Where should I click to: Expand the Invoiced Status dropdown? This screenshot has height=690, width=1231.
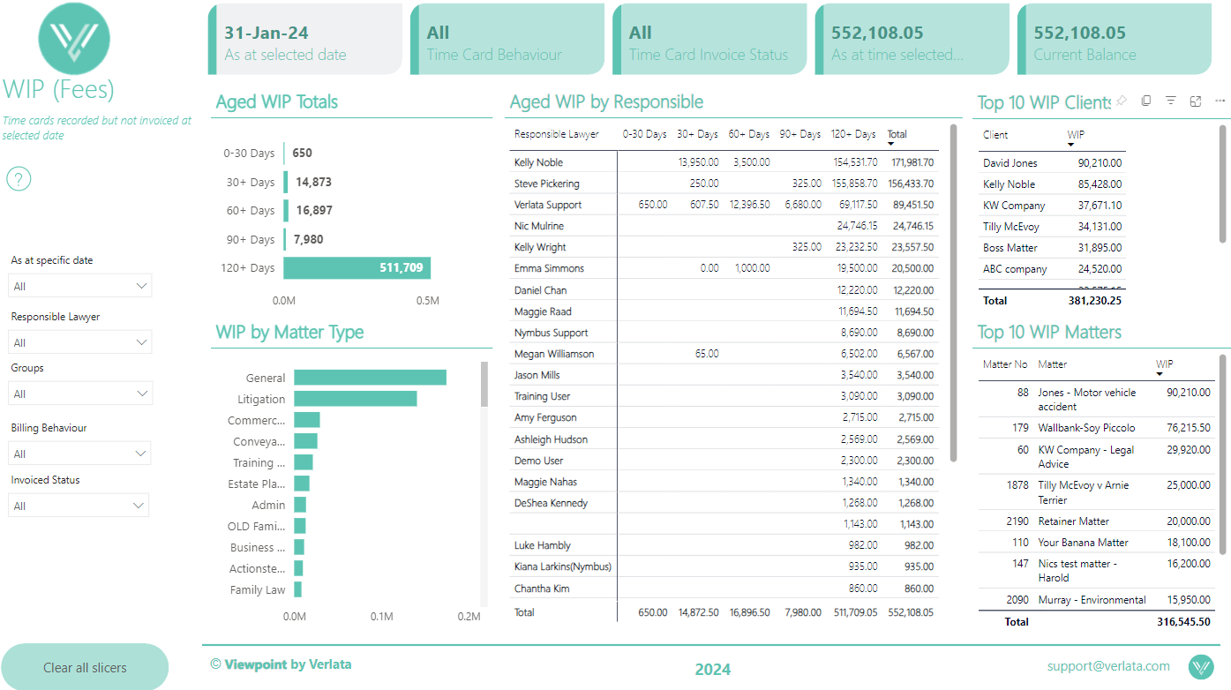(79, 506)
